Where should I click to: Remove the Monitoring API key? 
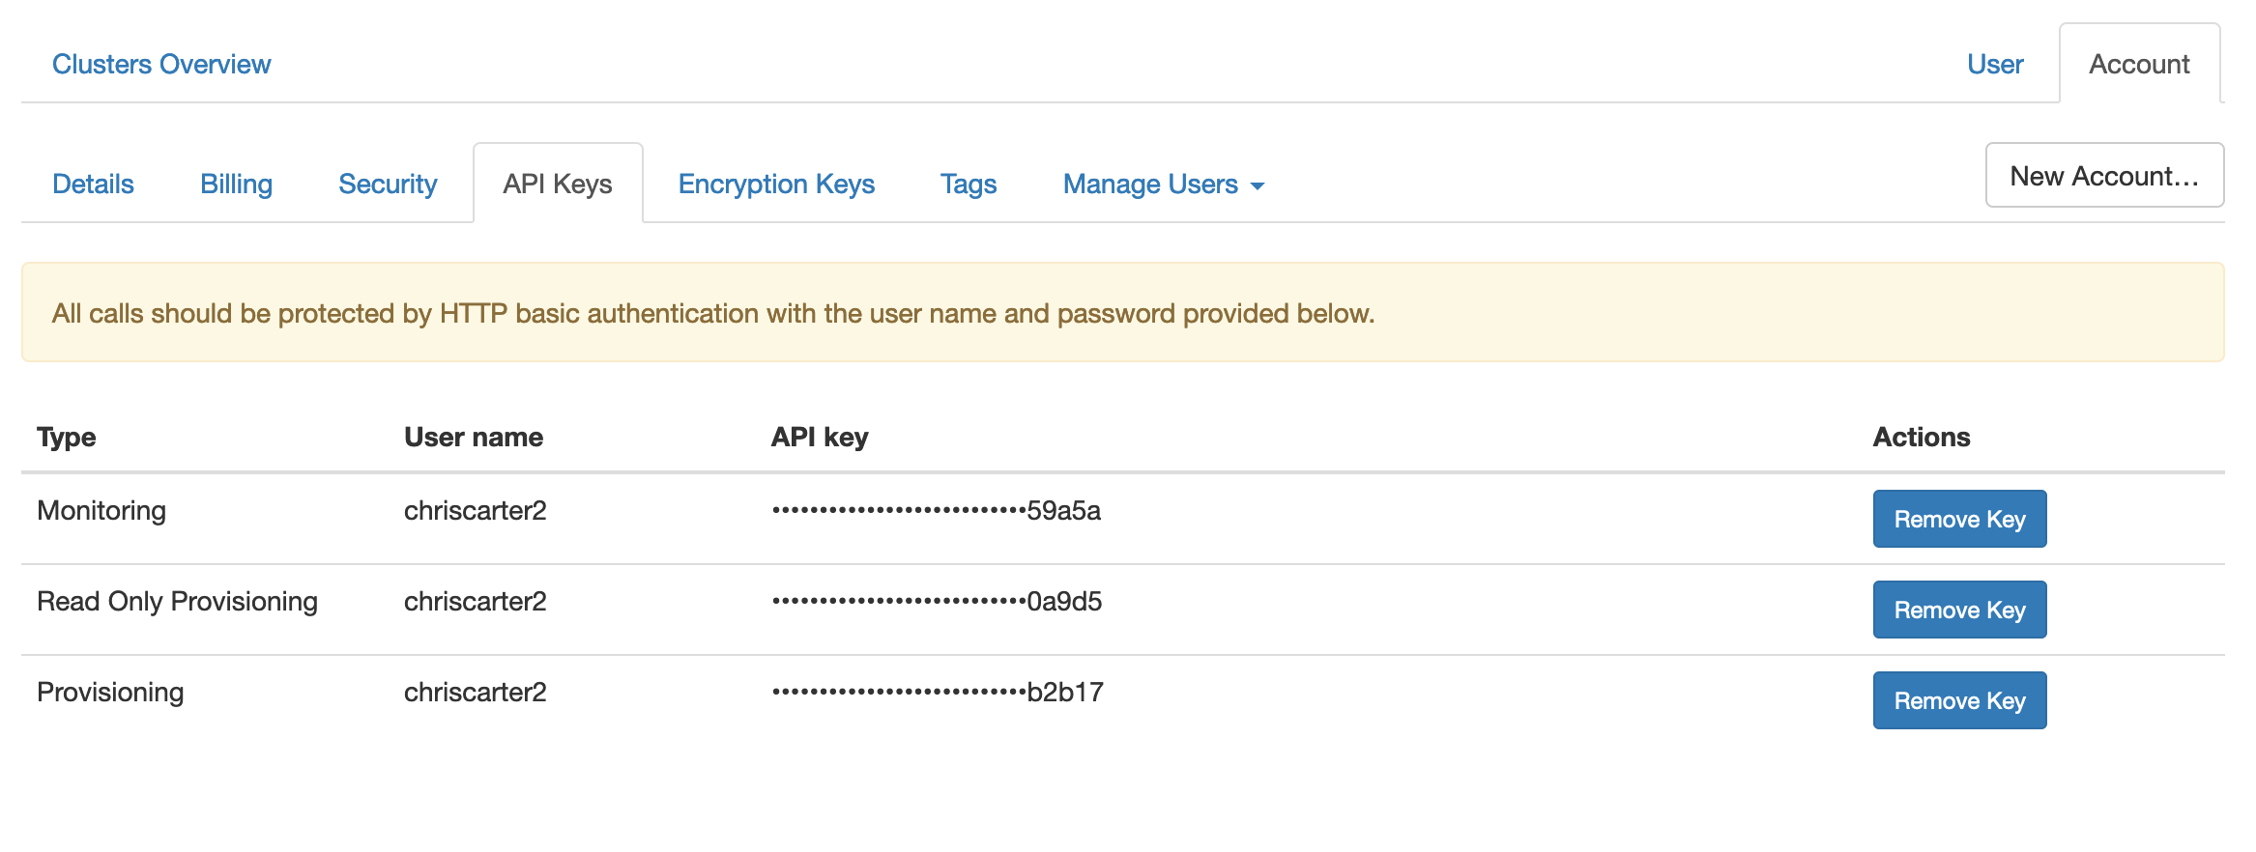click(1959, 519)
